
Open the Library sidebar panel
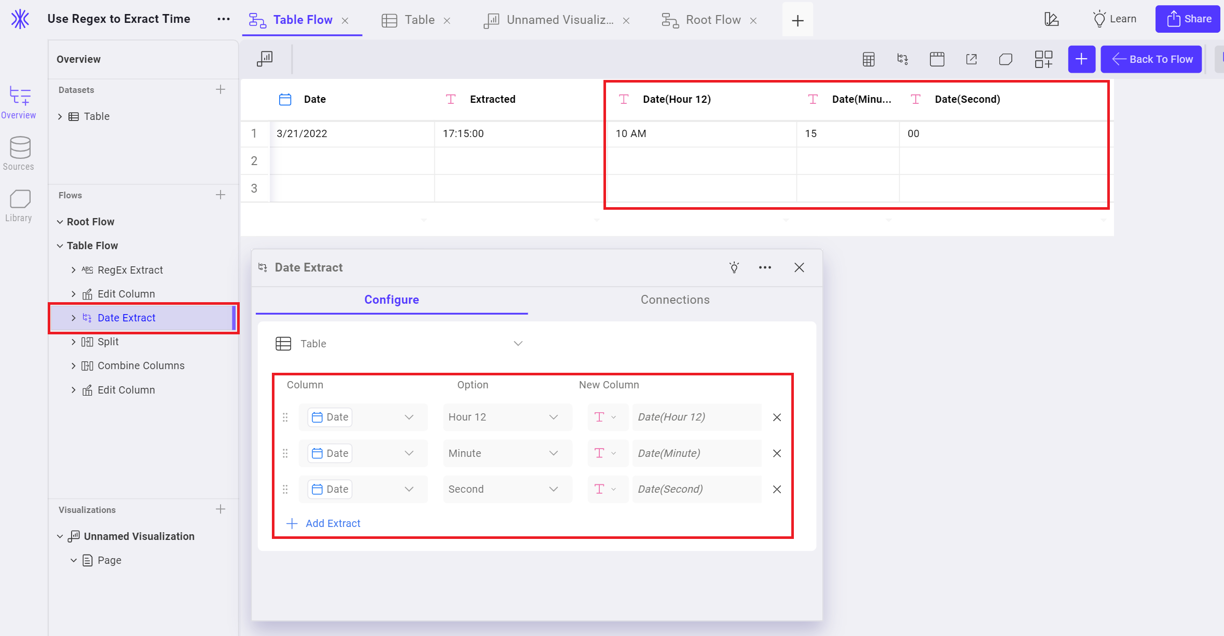click(19, 206)
